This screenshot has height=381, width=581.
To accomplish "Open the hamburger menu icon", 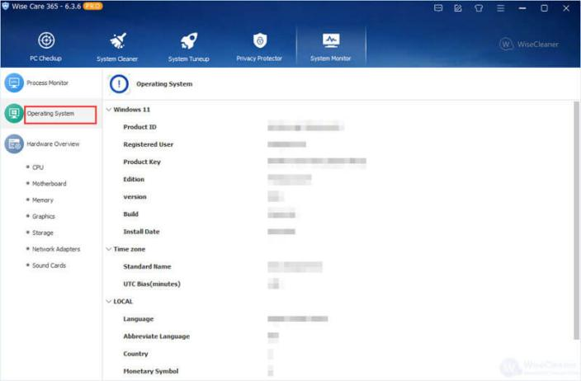I will coord(501,8).
